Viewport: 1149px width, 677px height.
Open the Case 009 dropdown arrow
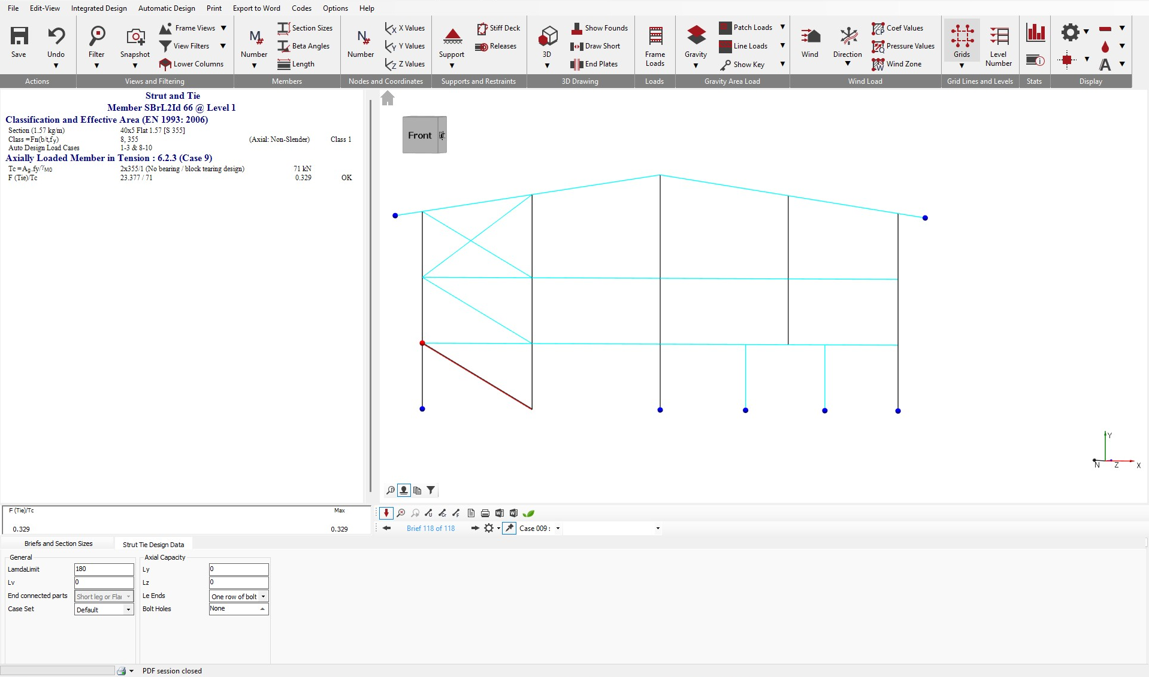pyautogui.click(x=558, y=529)
